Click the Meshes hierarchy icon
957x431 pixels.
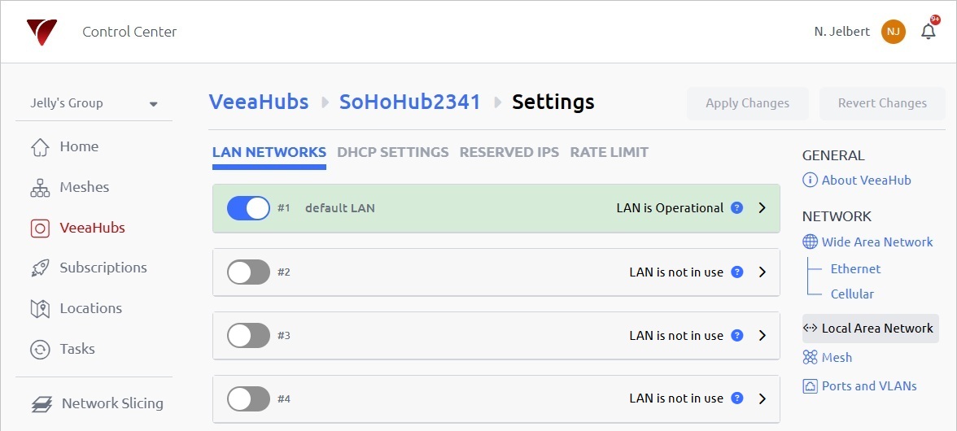click(40, 188)
